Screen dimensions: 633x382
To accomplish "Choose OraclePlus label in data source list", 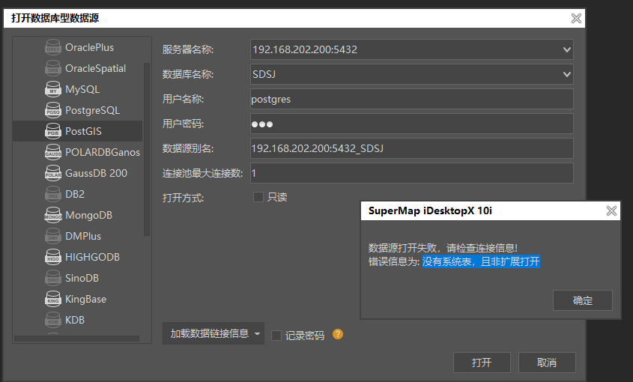I will [x=90, y=47].
